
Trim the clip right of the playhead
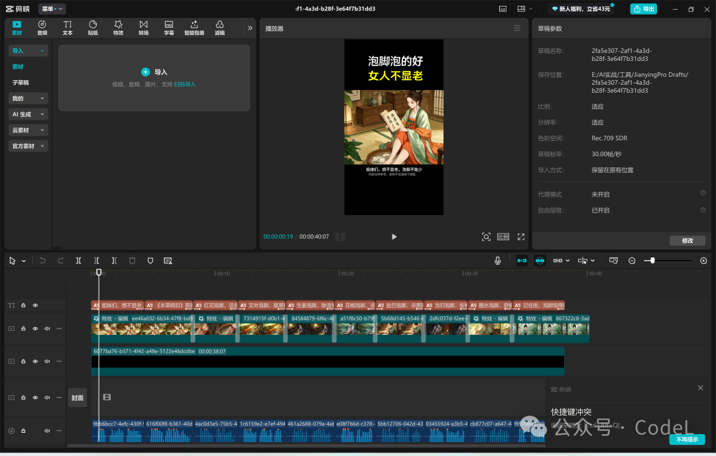[114, 261]
